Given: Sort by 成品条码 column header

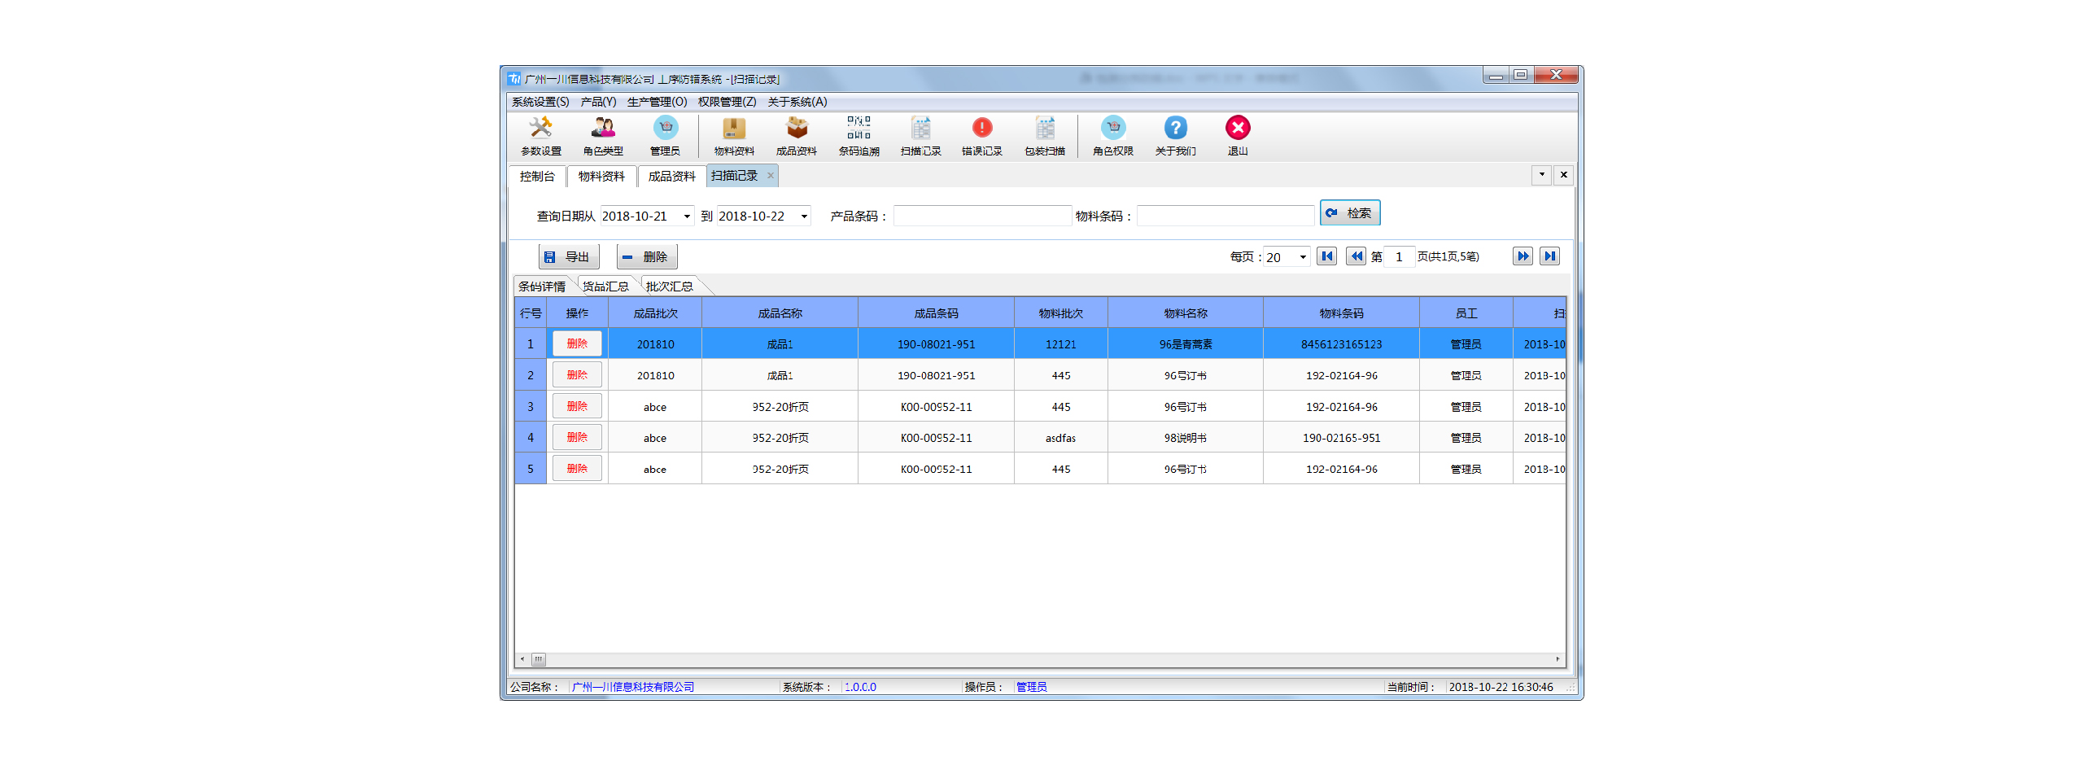Looking at the screenshot, I should pos(936,313).
